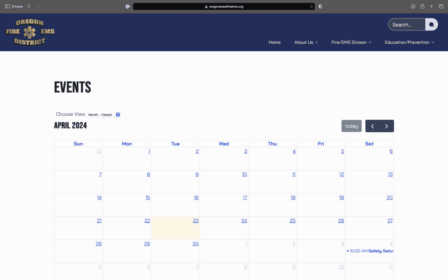448x280 pixels.
Task: Expand the About Us menu
Action: [x=306, y=42]
